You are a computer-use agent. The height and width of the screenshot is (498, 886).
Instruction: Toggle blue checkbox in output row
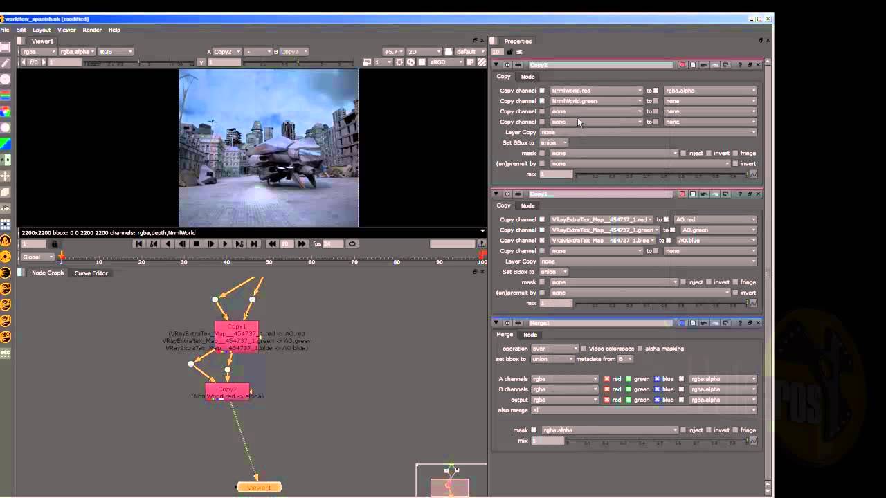[657, 400]
